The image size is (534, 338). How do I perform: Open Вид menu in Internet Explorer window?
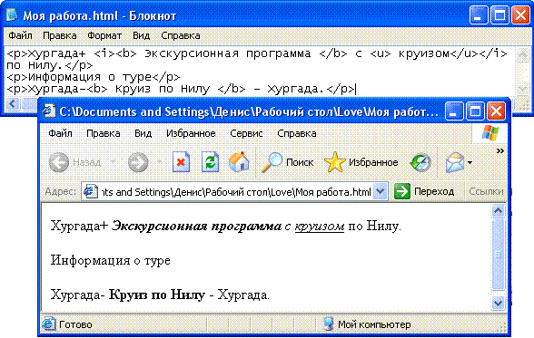(143, 133)
